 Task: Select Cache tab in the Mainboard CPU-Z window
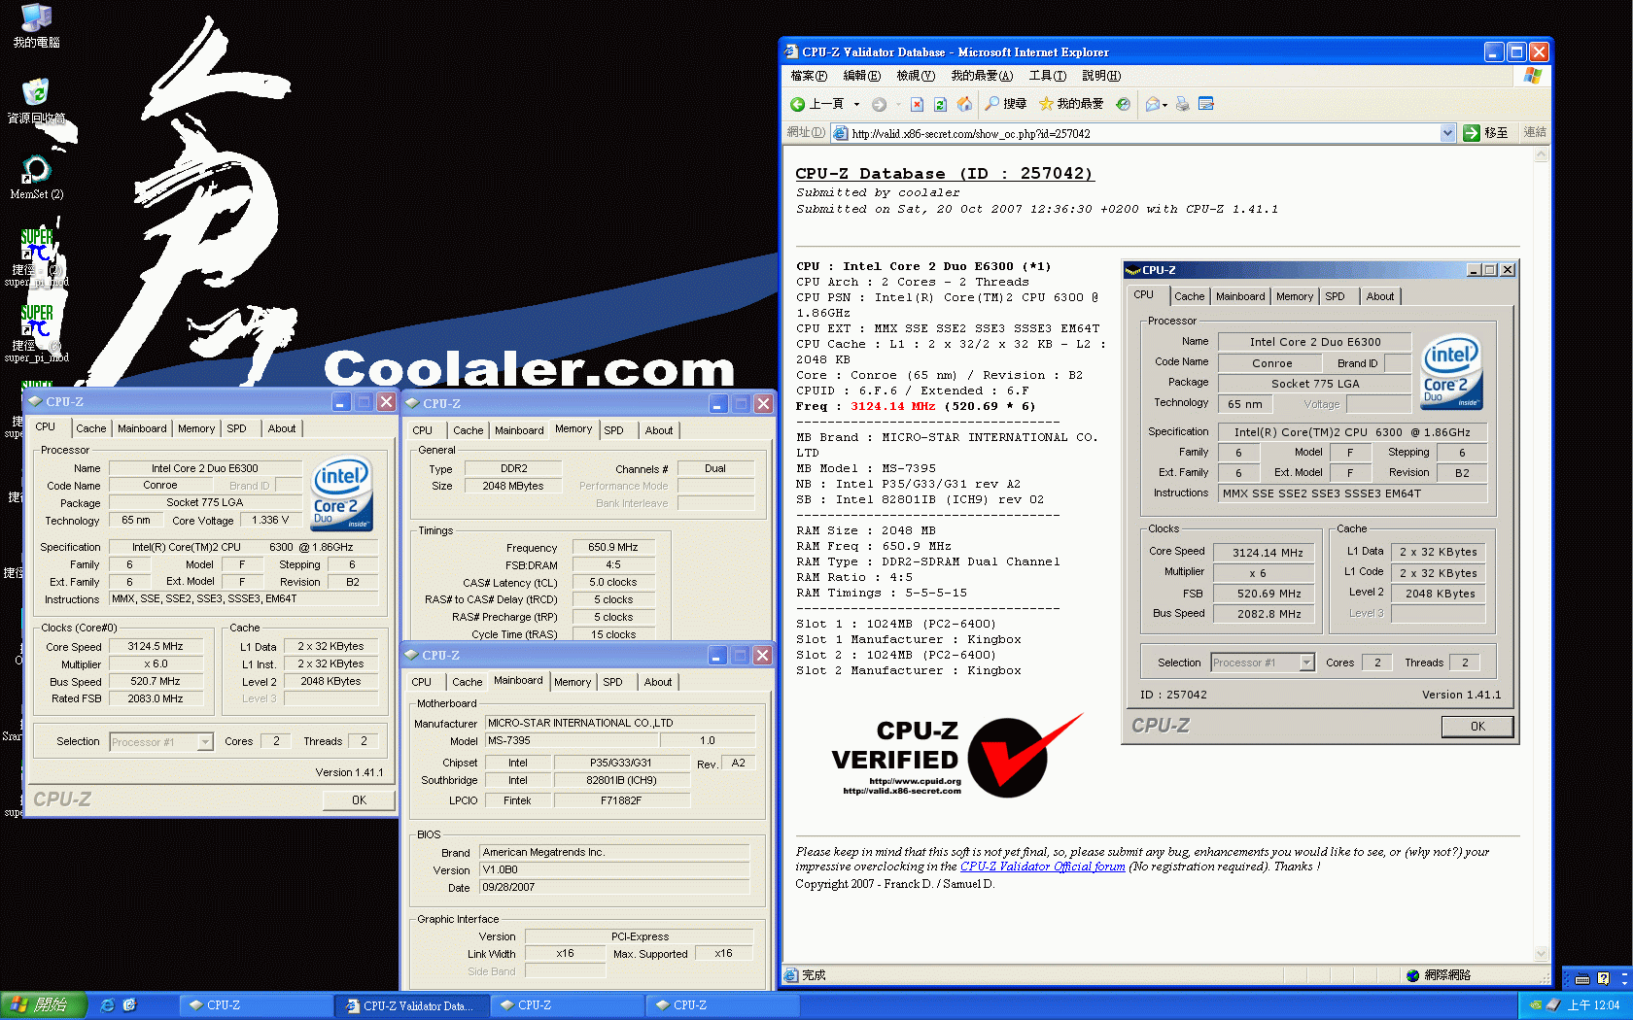(468, 682)
